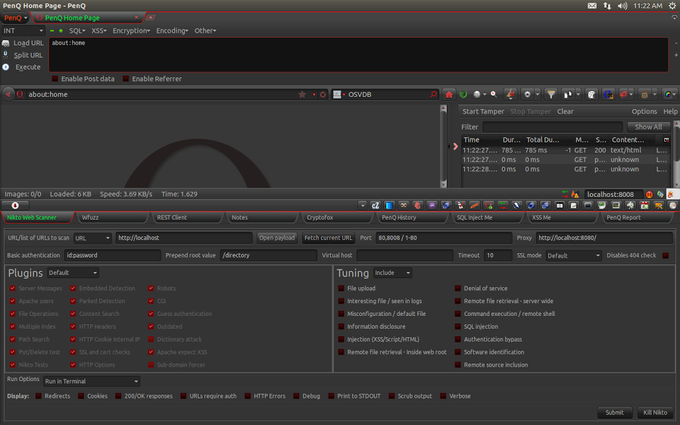Check the Denial of service tuning option
The image size is (680, 425).
click(x=457, y=289)
